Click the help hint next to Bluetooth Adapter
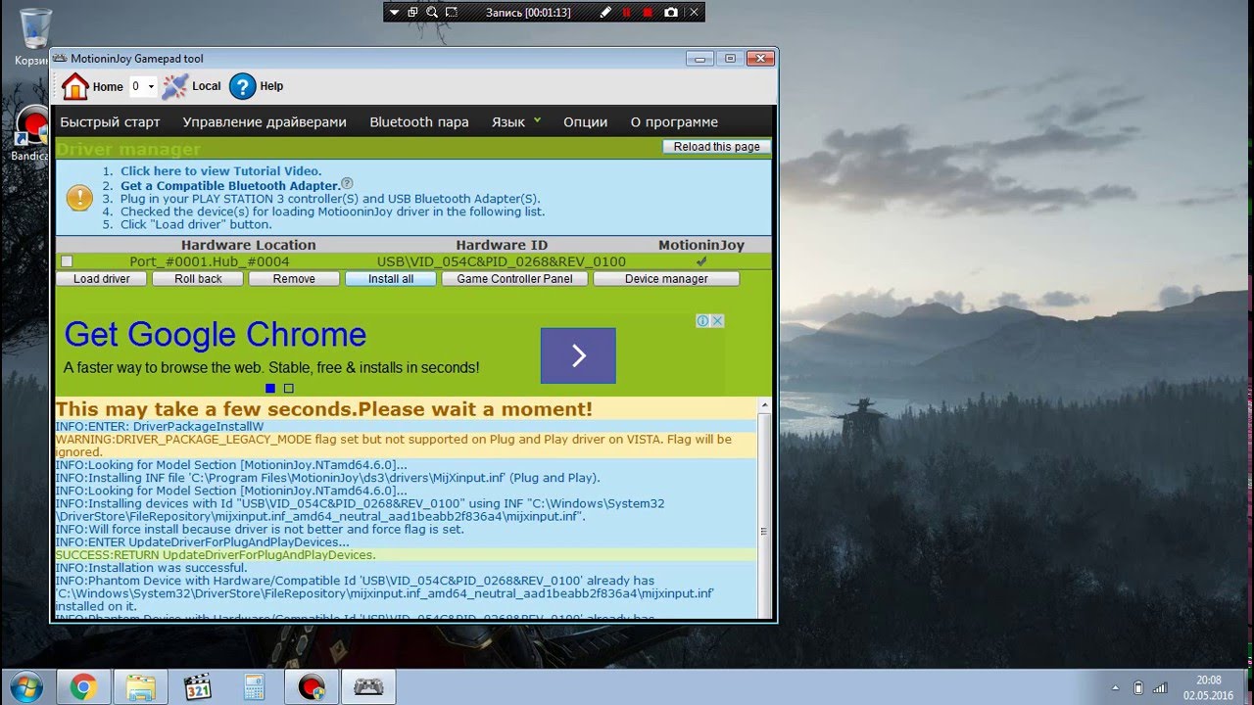The height and width of the screenshot is (705, 1254). tap(347, 183)
